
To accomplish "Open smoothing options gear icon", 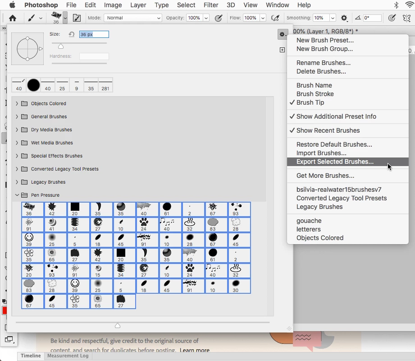I will click(x=344, y=18).
